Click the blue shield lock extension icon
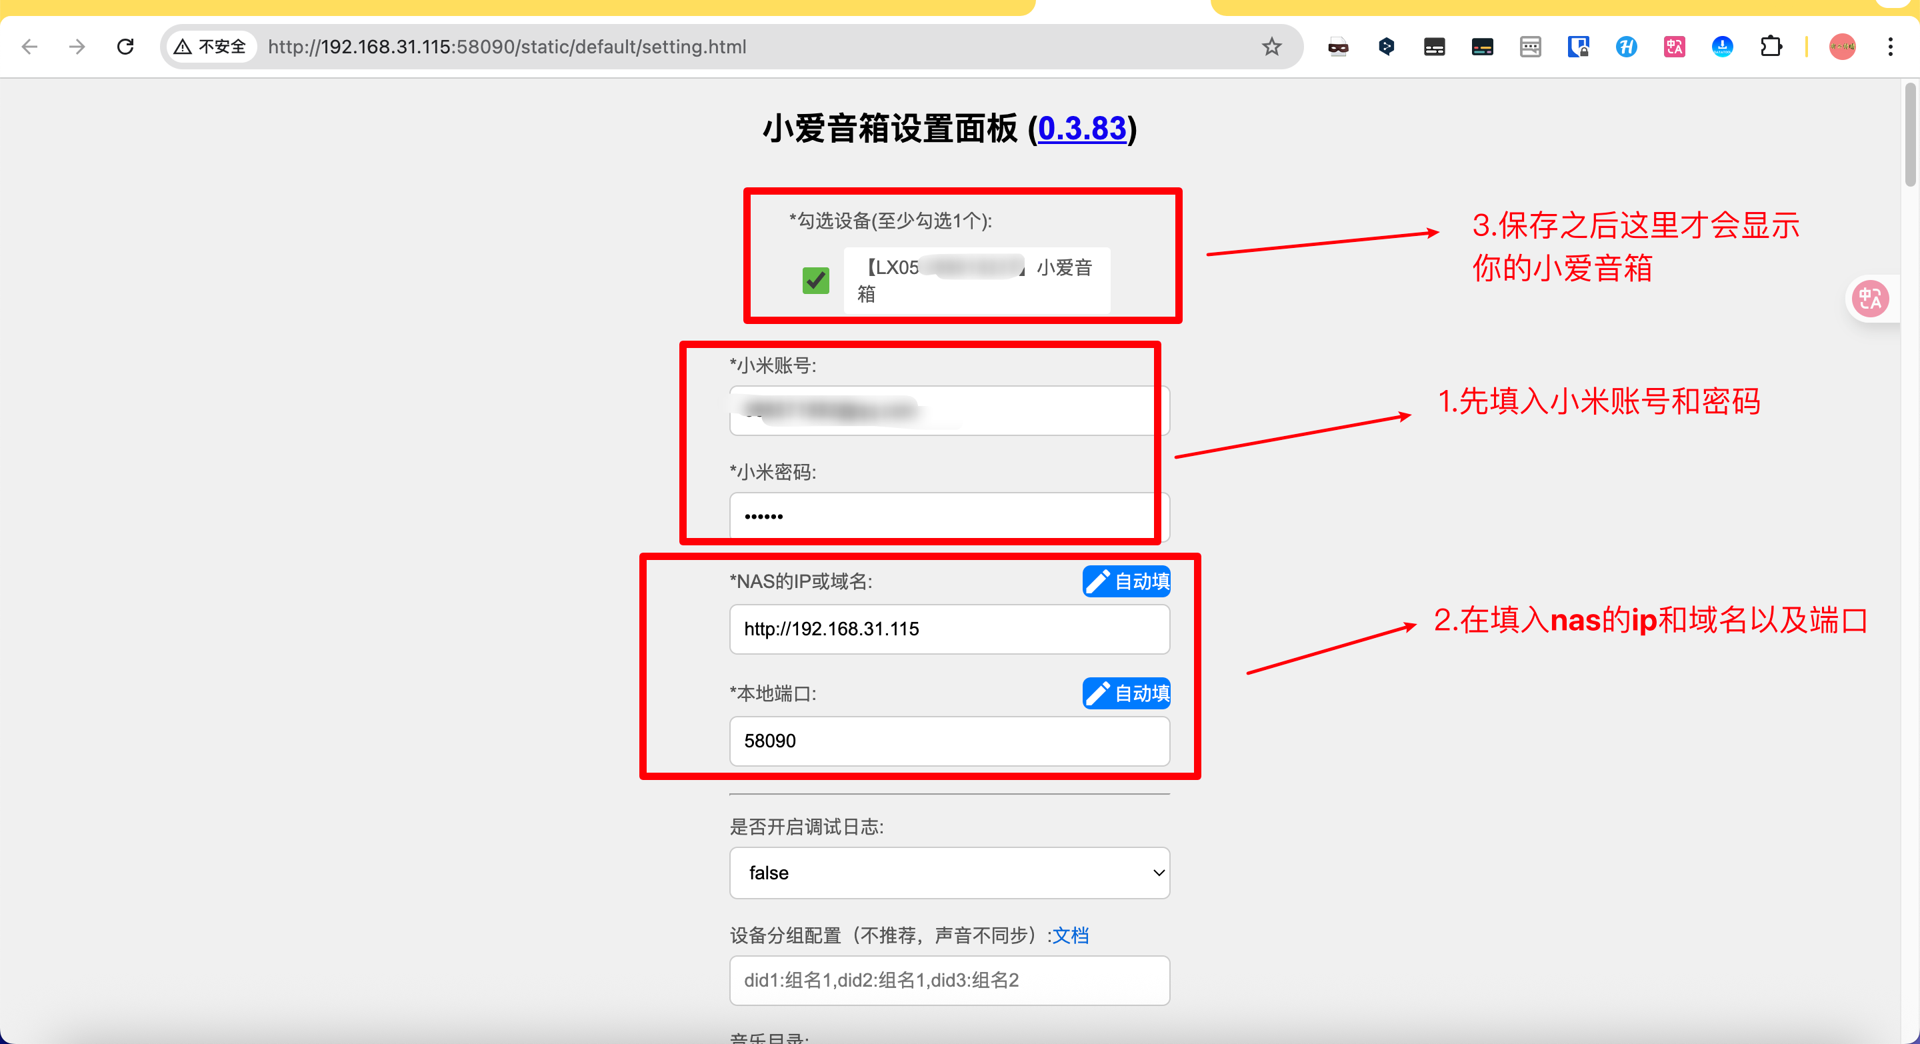This screenshot has width=1920, height=1044. [1578, 46]
